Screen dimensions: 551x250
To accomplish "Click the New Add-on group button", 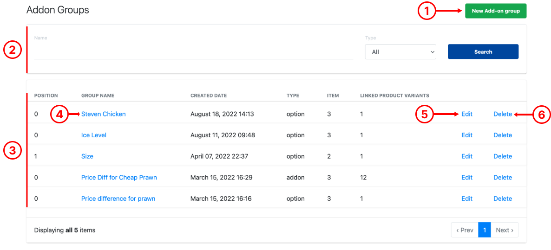I will click(x=495, y=11).
